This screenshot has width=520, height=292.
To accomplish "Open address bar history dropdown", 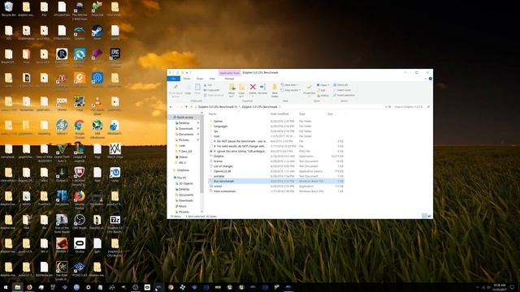I will tap(386, 107).
